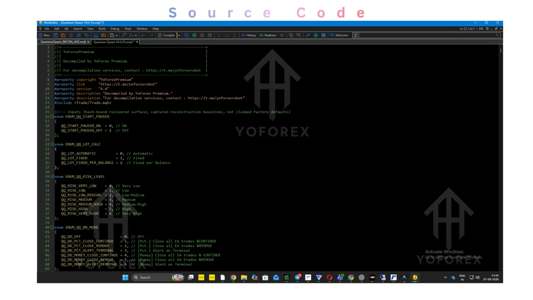Viewport: 533px width, 300px height.
Task: Open the File menu
Action: tap(47, 29)
